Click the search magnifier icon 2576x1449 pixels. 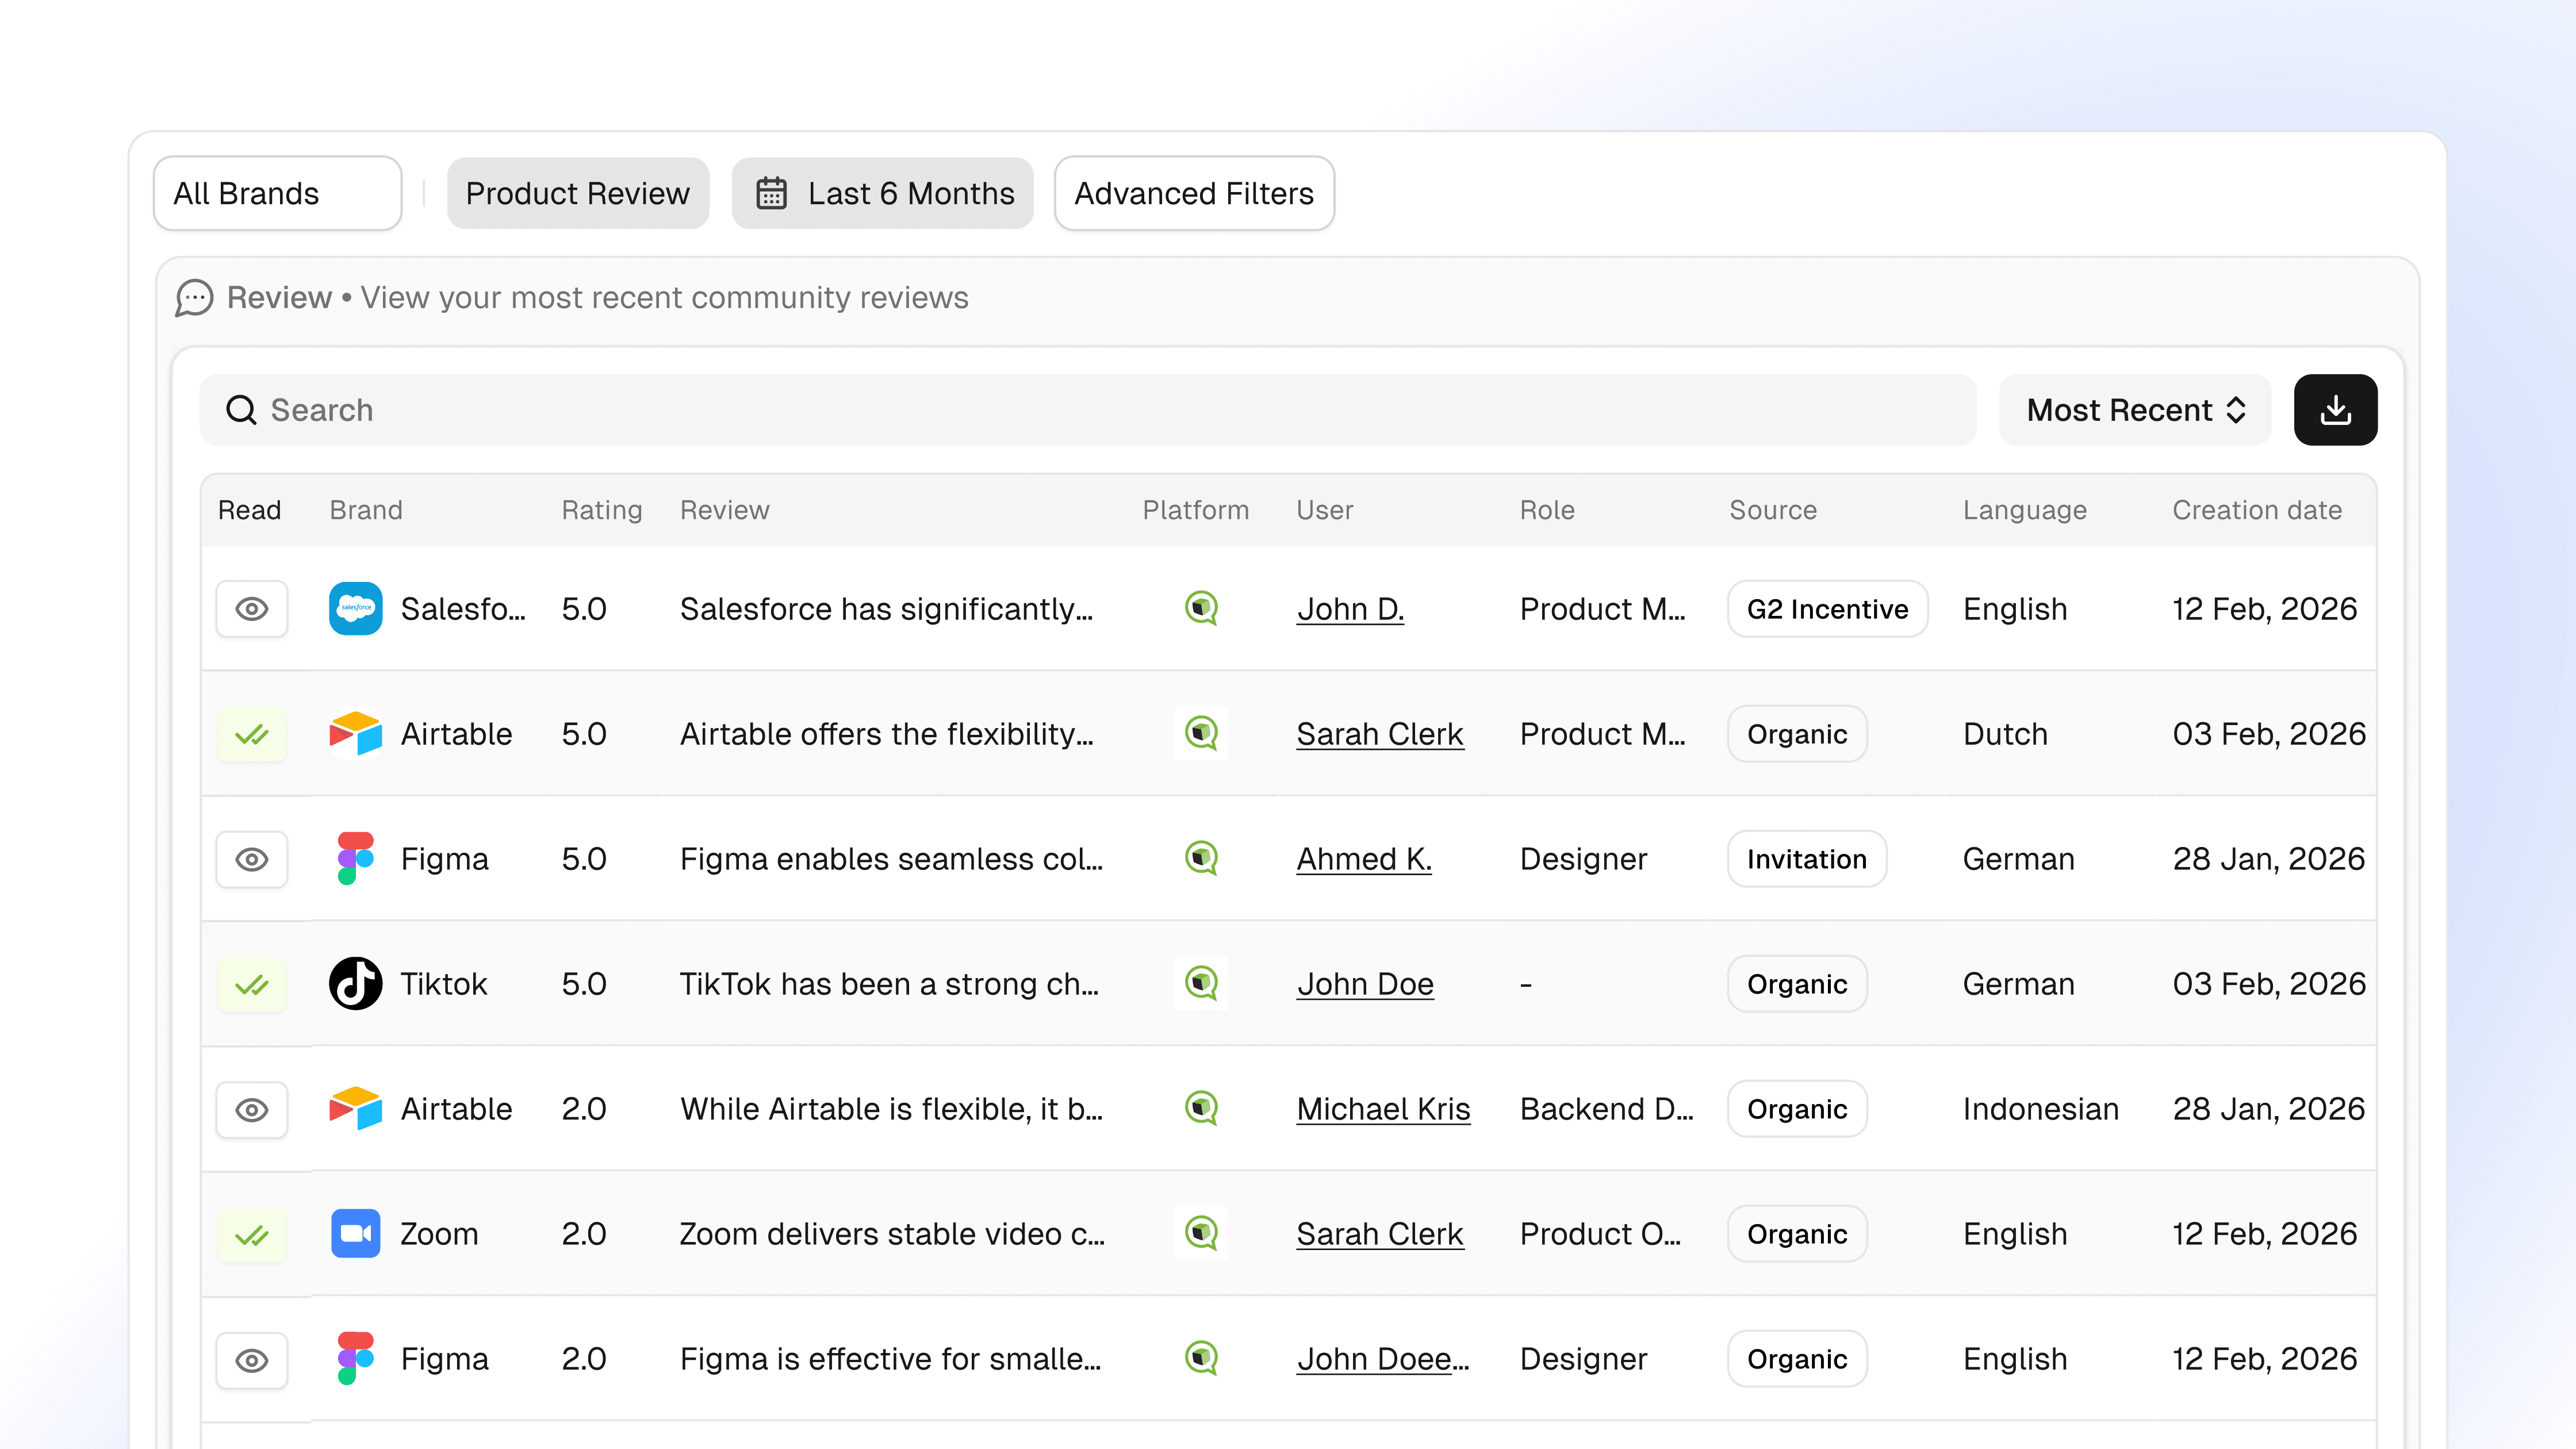coord(241,410)
